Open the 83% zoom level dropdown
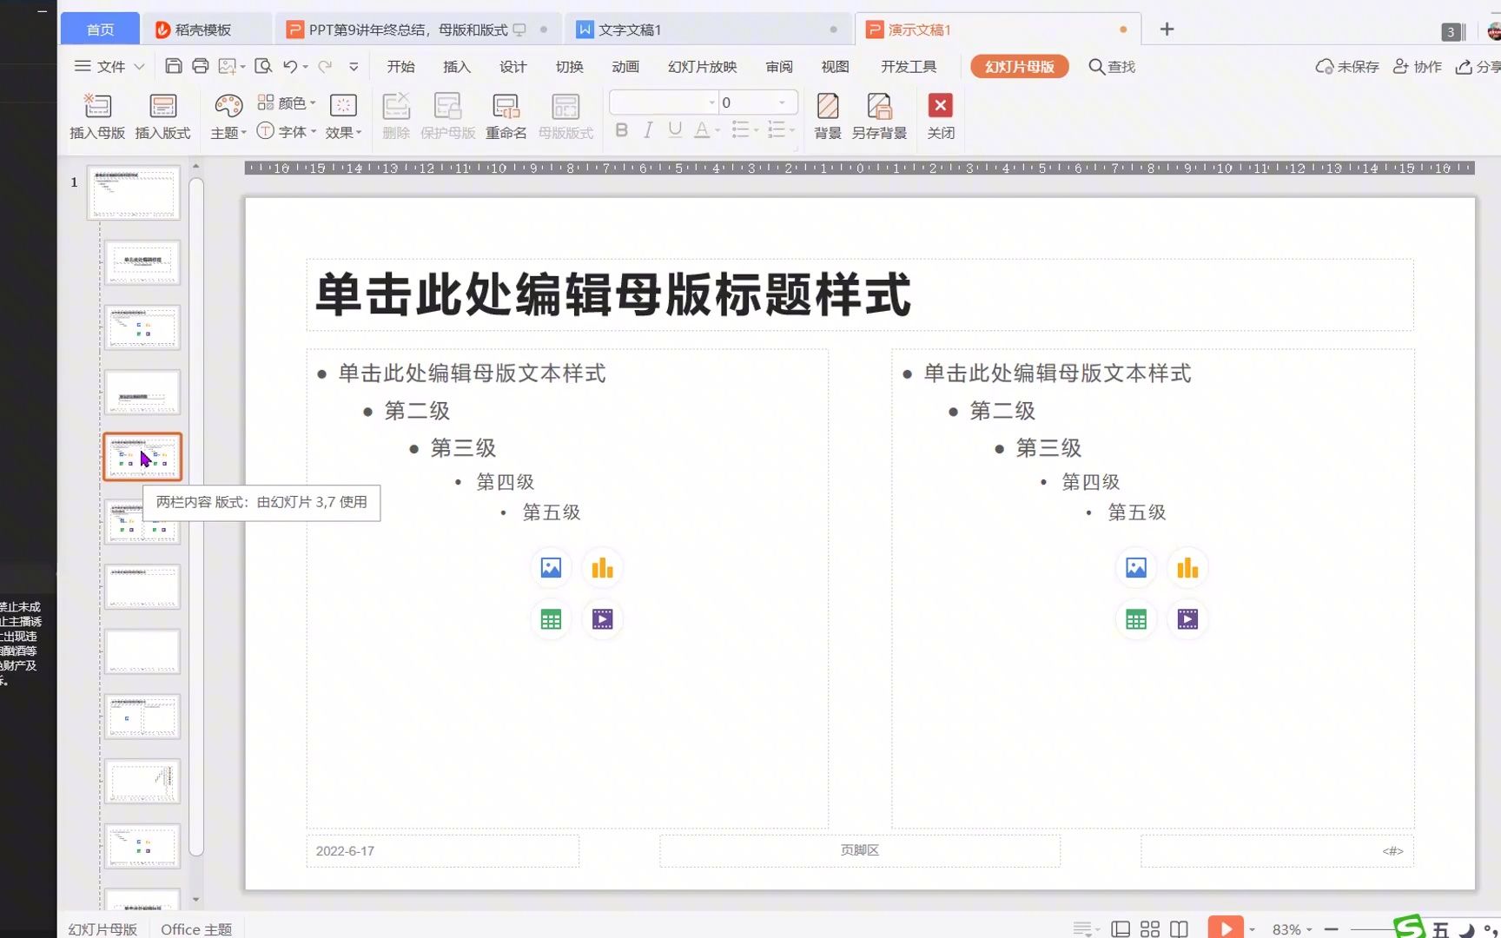The width and height of the screenshot is (1501, 938). [1292, 929]
